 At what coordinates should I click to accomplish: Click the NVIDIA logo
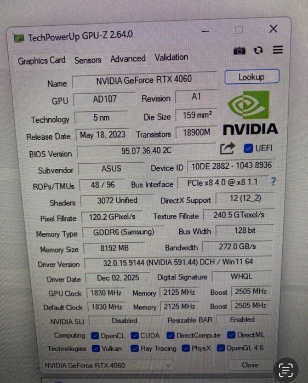coord(250,113)
